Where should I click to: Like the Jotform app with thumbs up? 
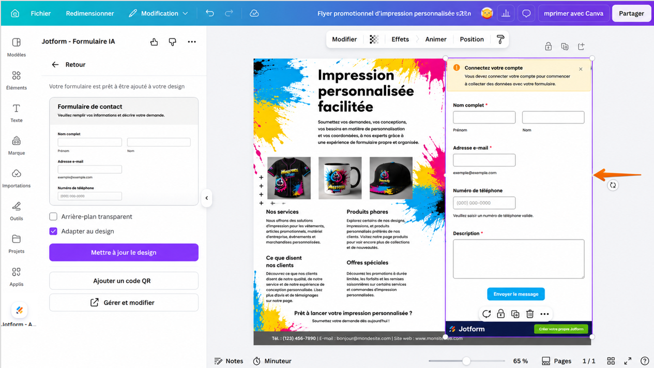tap(154, 42)
